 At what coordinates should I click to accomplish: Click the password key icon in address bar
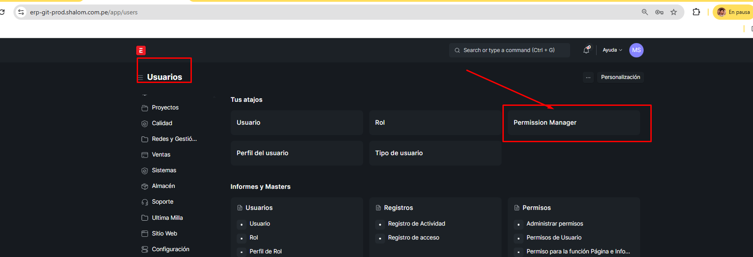(x=659, y=12)
